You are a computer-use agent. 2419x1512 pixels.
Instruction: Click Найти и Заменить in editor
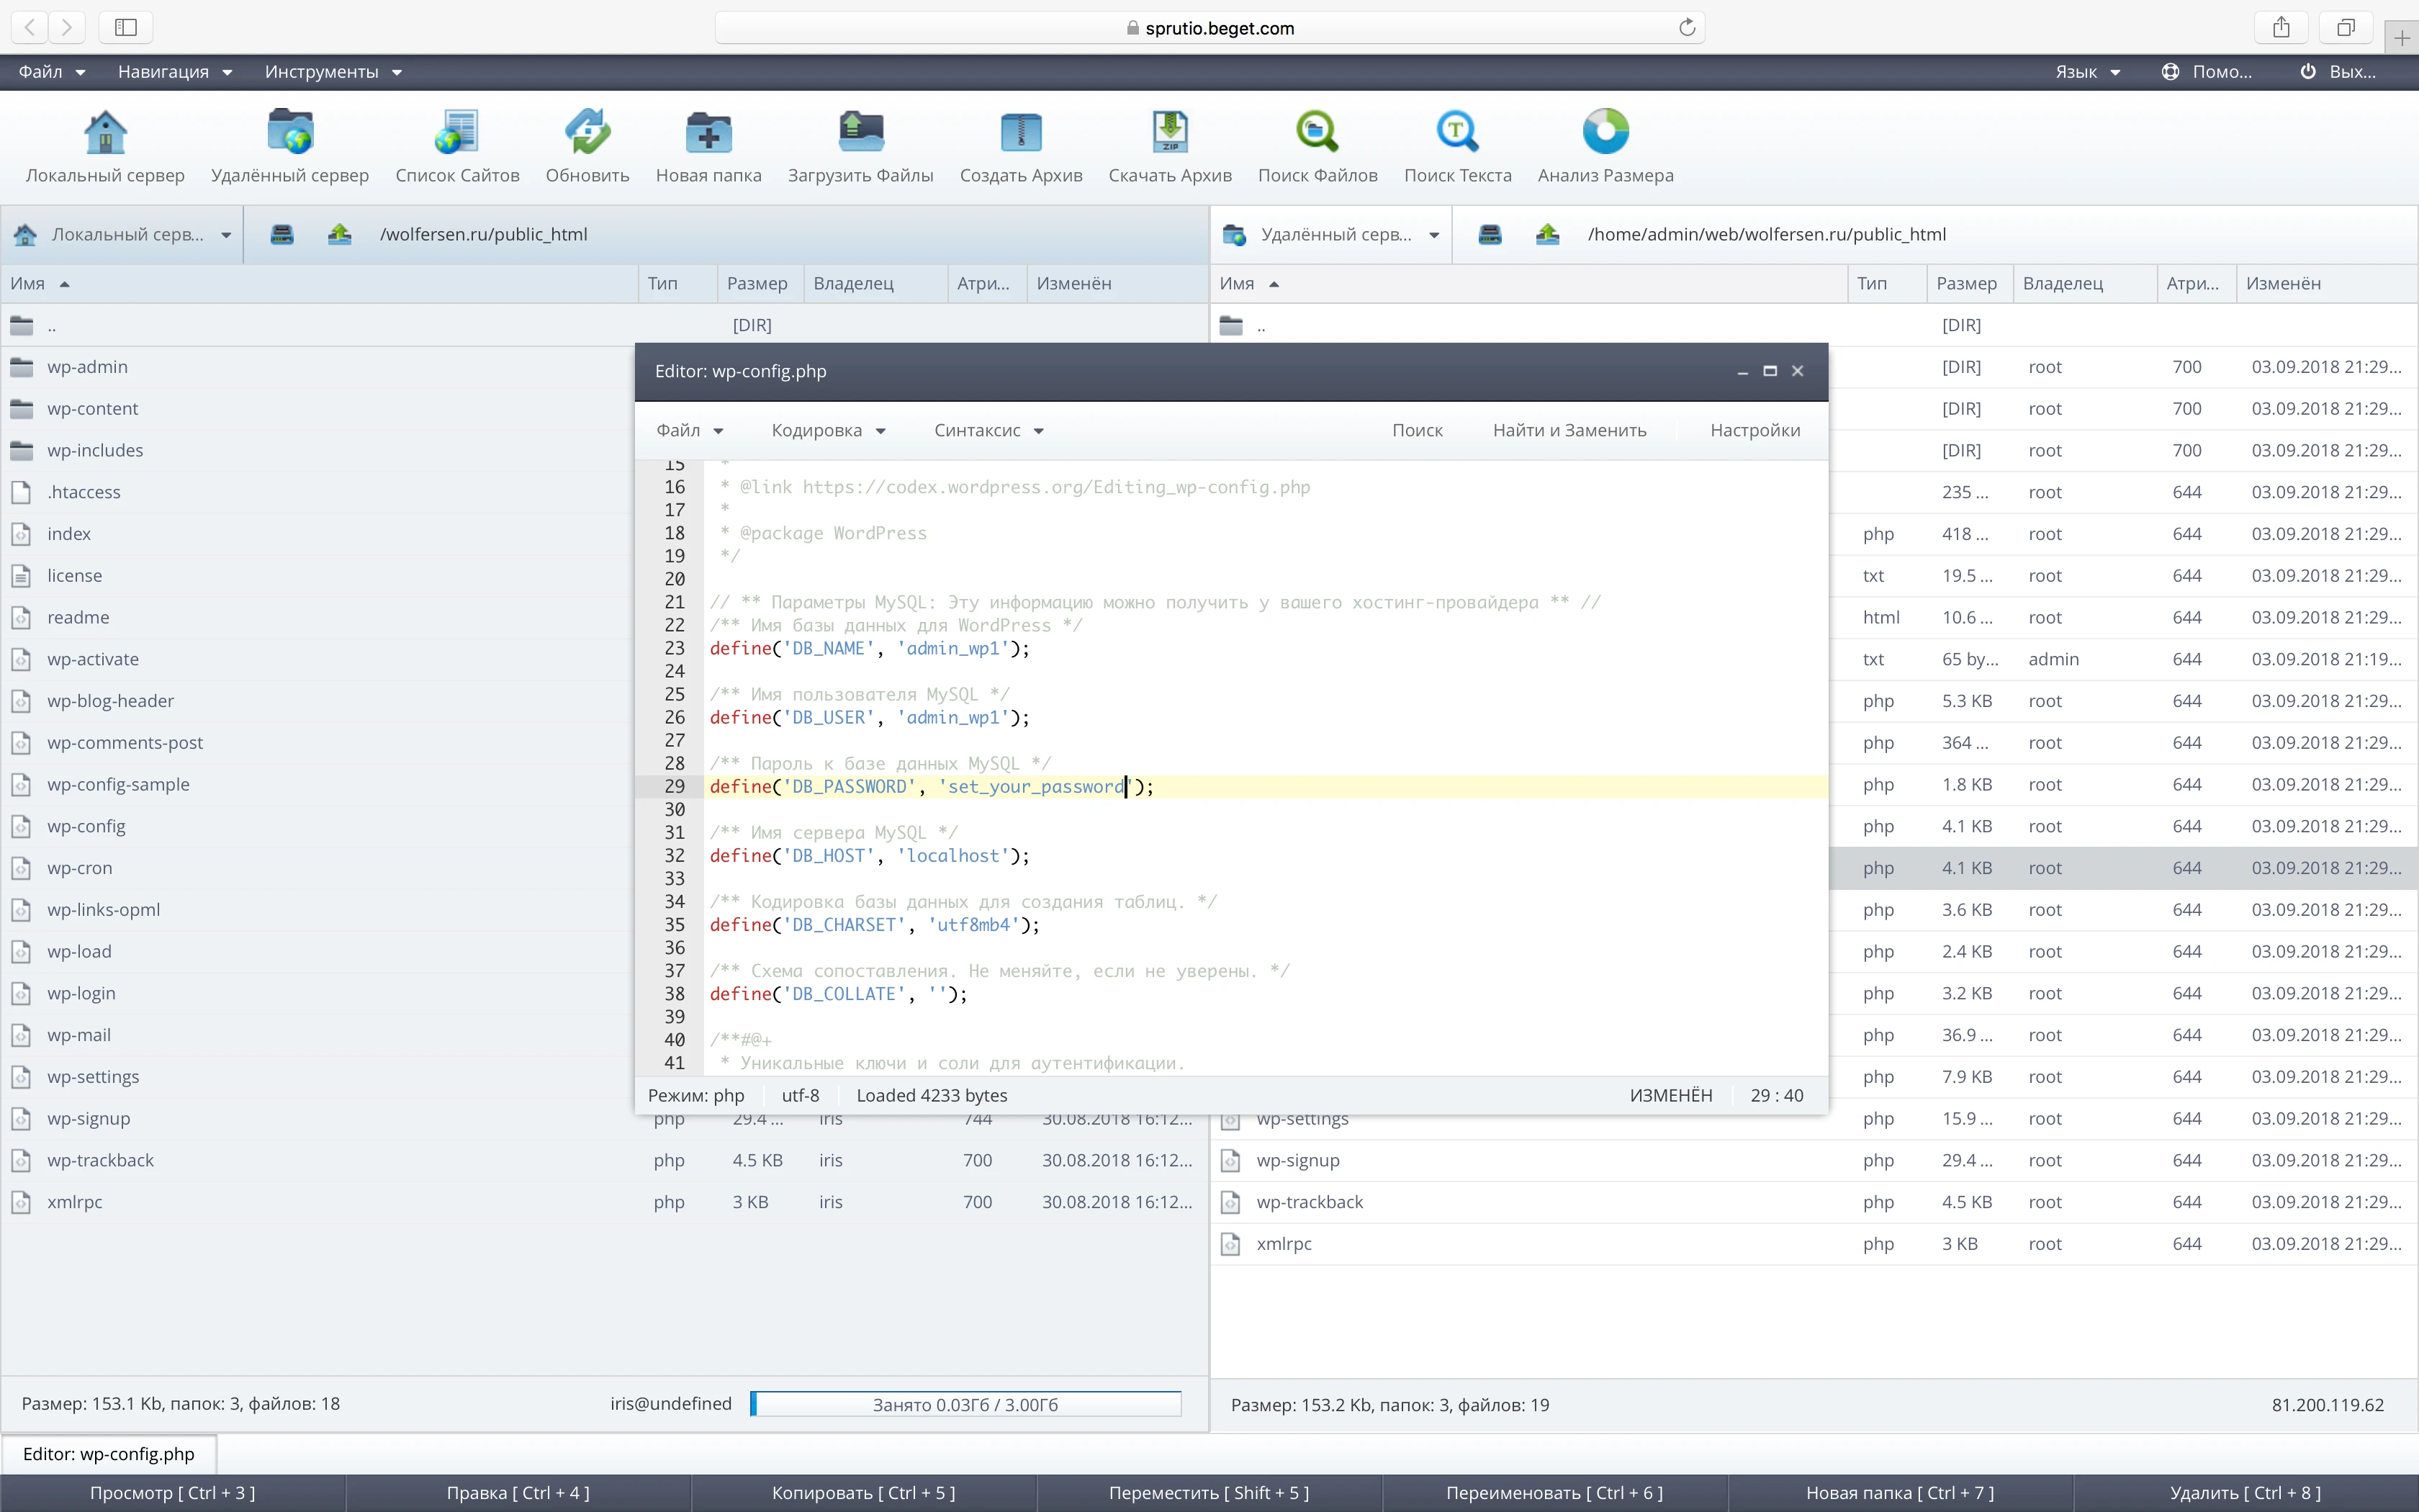[x=1569, y=430]
